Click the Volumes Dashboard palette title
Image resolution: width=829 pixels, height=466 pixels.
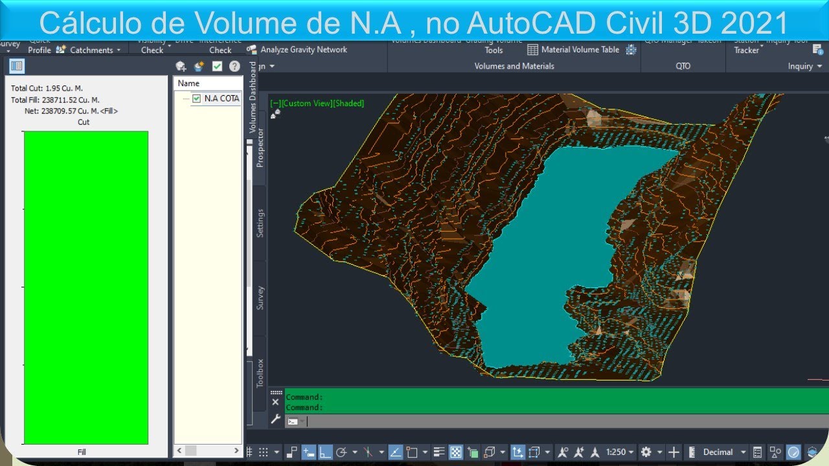(x=253, y=97)
